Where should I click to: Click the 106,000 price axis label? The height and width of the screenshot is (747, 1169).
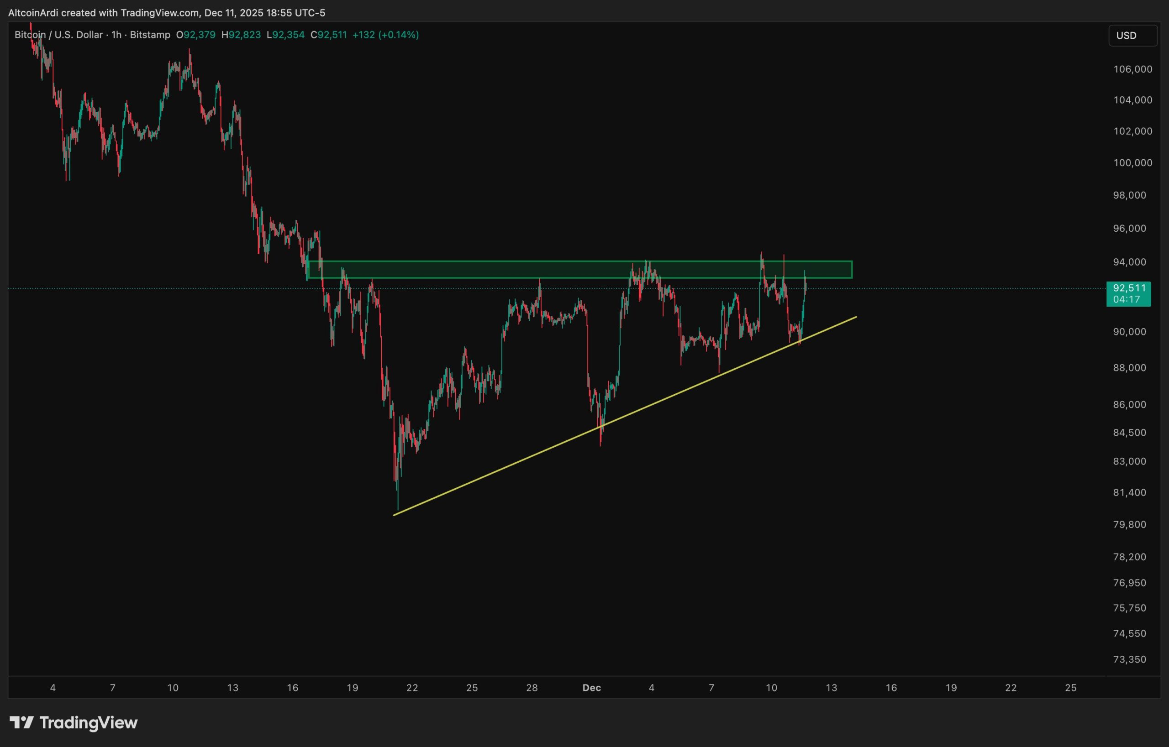[1132, 69]
